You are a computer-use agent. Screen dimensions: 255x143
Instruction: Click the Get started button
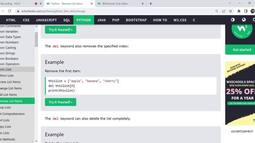point(240,50)
